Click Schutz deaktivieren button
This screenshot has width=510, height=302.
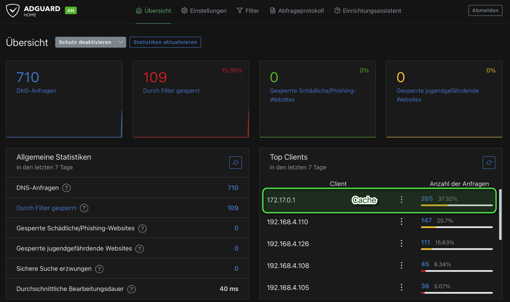coord(85,42)
